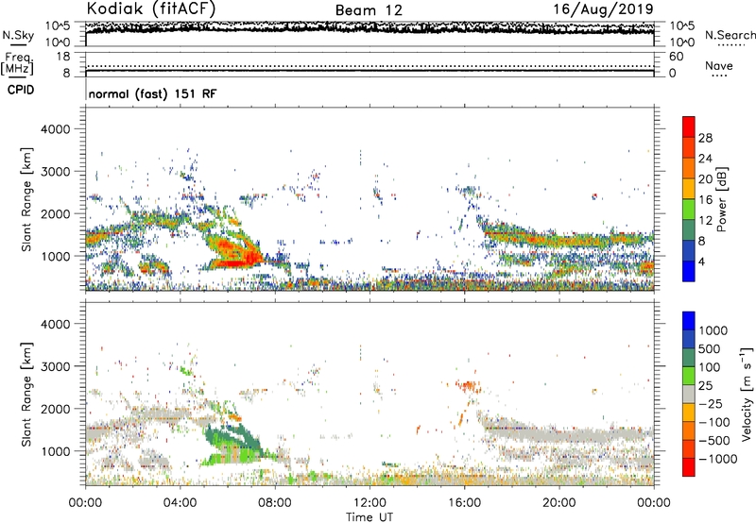The height and width of the screenshot is (523, 756).
Task: Click '3000' tick on velocity panel axis
Action: tap(55, 366)
